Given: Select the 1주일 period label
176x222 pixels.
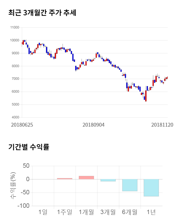Looking at the screenshot, I should (65, 212).
